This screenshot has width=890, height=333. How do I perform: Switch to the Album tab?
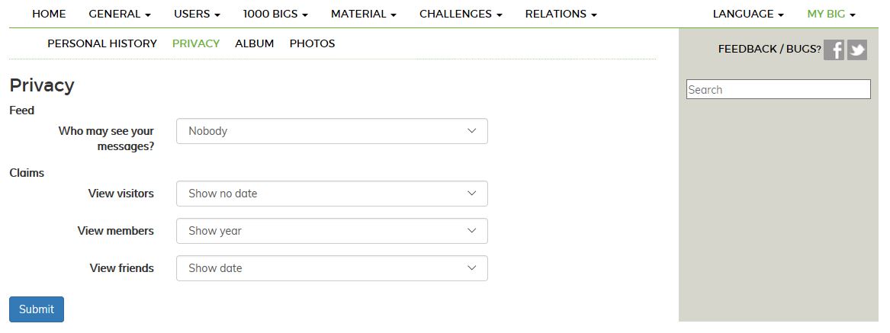255,43
